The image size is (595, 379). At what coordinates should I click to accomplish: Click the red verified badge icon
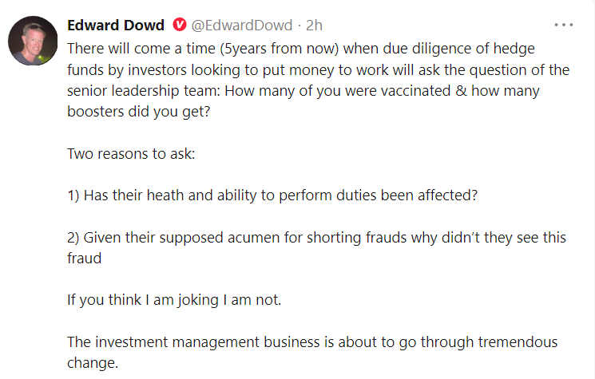[x=180, y=26]
